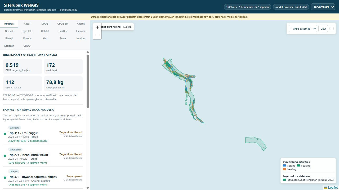Click the '172 track · 112 operasi · 847 segmen' pill
Screen dimensions: 339x190
pyautogui.click(x=247, y=7)
